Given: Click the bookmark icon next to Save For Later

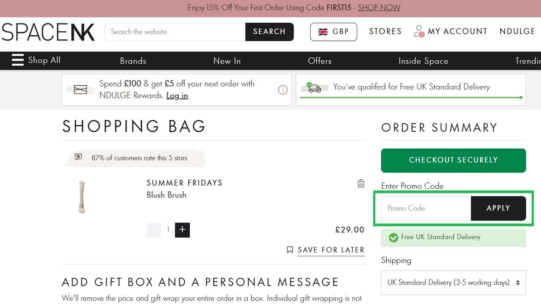Looking at the screenshot, I should [290, 250].
